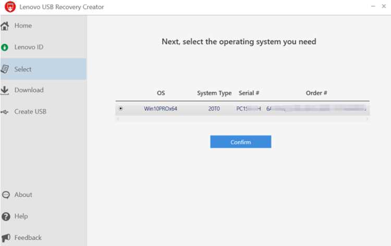
Task: Click the Serial # column header
Action: (249, 93)
